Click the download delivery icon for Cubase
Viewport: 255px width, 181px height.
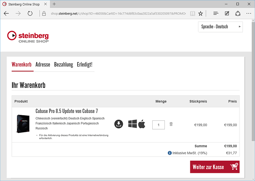[x=119, y=124]
